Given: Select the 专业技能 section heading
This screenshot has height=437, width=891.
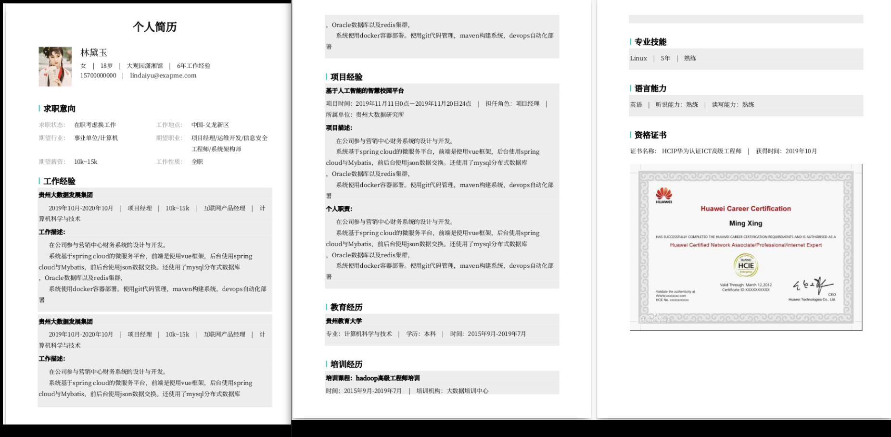Looking at the screenshot, I should pos(650,42).
